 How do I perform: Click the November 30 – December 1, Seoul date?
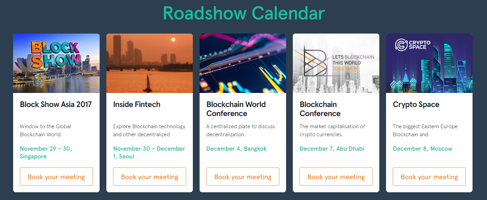point(149,153)
